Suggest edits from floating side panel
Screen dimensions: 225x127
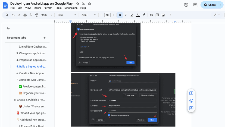[191, 108]
